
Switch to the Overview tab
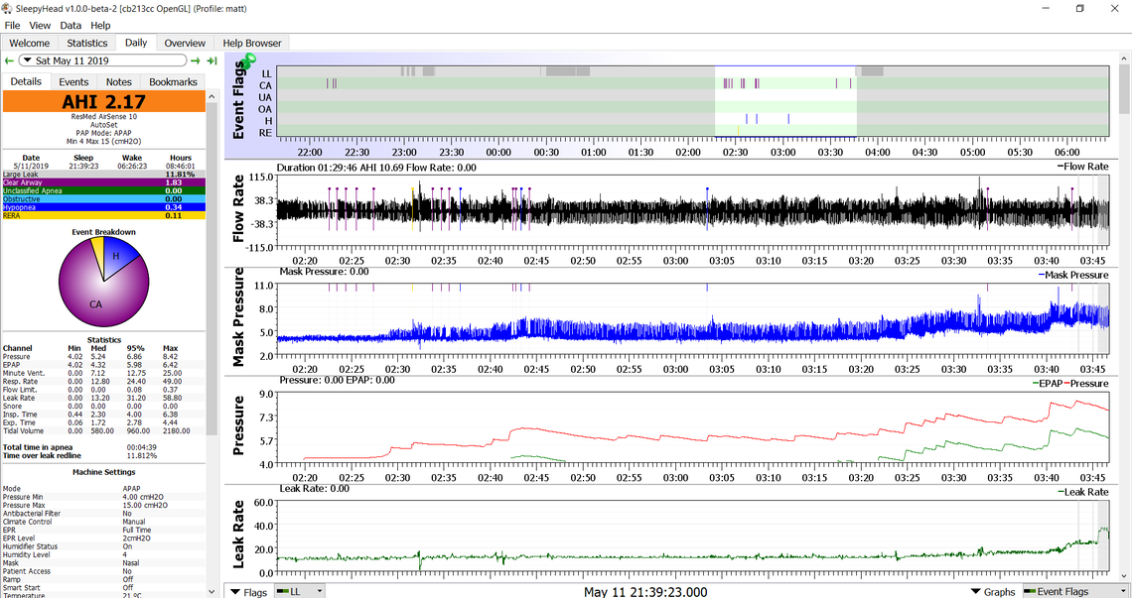pyautogui.click(x=185, y=44)
